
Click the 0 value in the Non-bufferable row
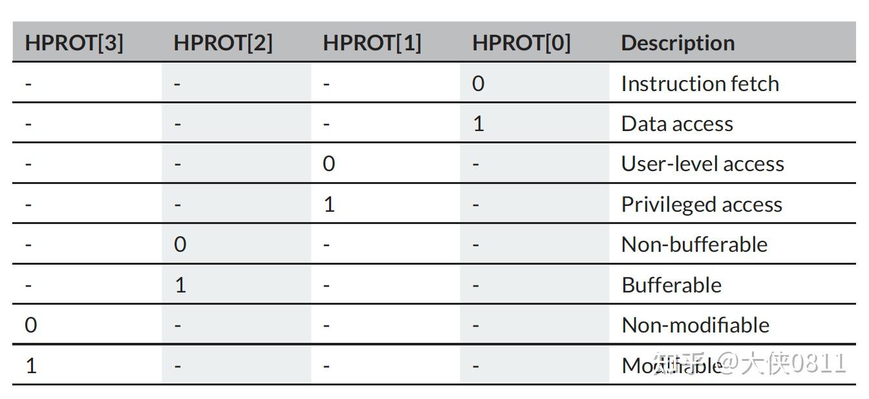180,244
